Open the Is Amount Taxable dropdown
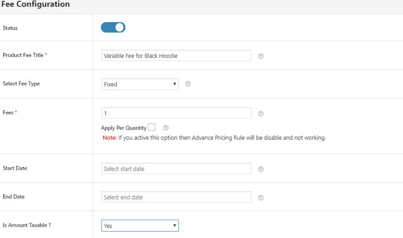 point(140,226)
